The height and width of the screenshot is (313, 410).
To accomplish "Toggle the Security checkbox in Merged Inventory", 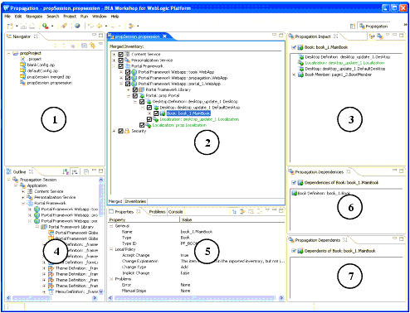I will pos(120,131).
